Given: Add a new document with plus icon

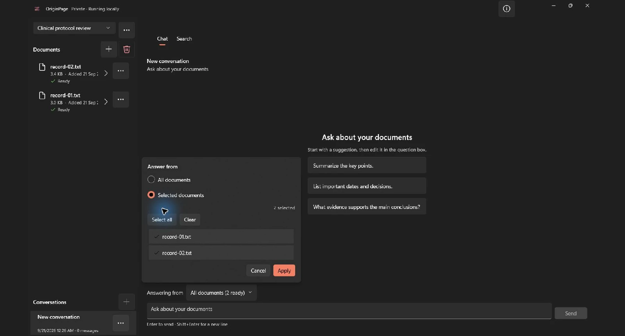Looking at the screenshot, I should 109,49.
